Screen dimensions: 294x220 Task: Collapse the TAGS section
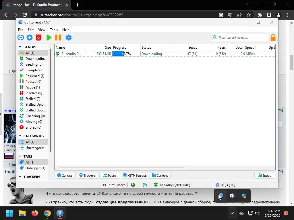[x=20, y=156]
